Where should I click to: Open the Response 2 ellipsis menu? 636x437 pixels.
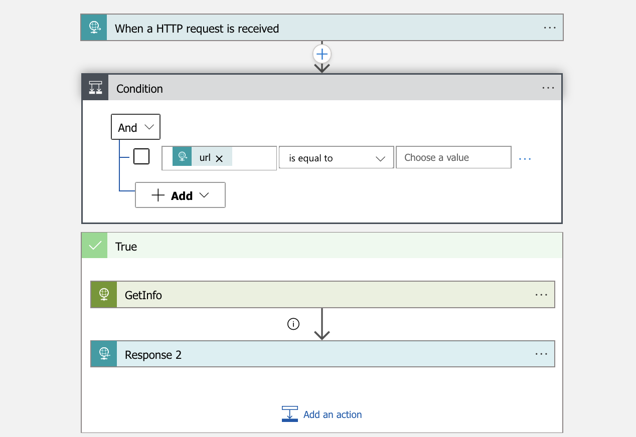click(541, 354)
